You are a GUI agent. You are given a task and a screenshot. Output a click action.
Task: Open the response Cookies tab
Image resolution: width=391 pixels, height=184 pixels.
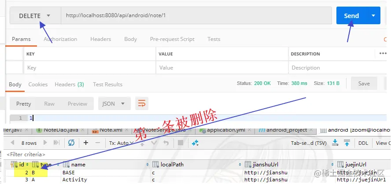[x=38, y=84]
